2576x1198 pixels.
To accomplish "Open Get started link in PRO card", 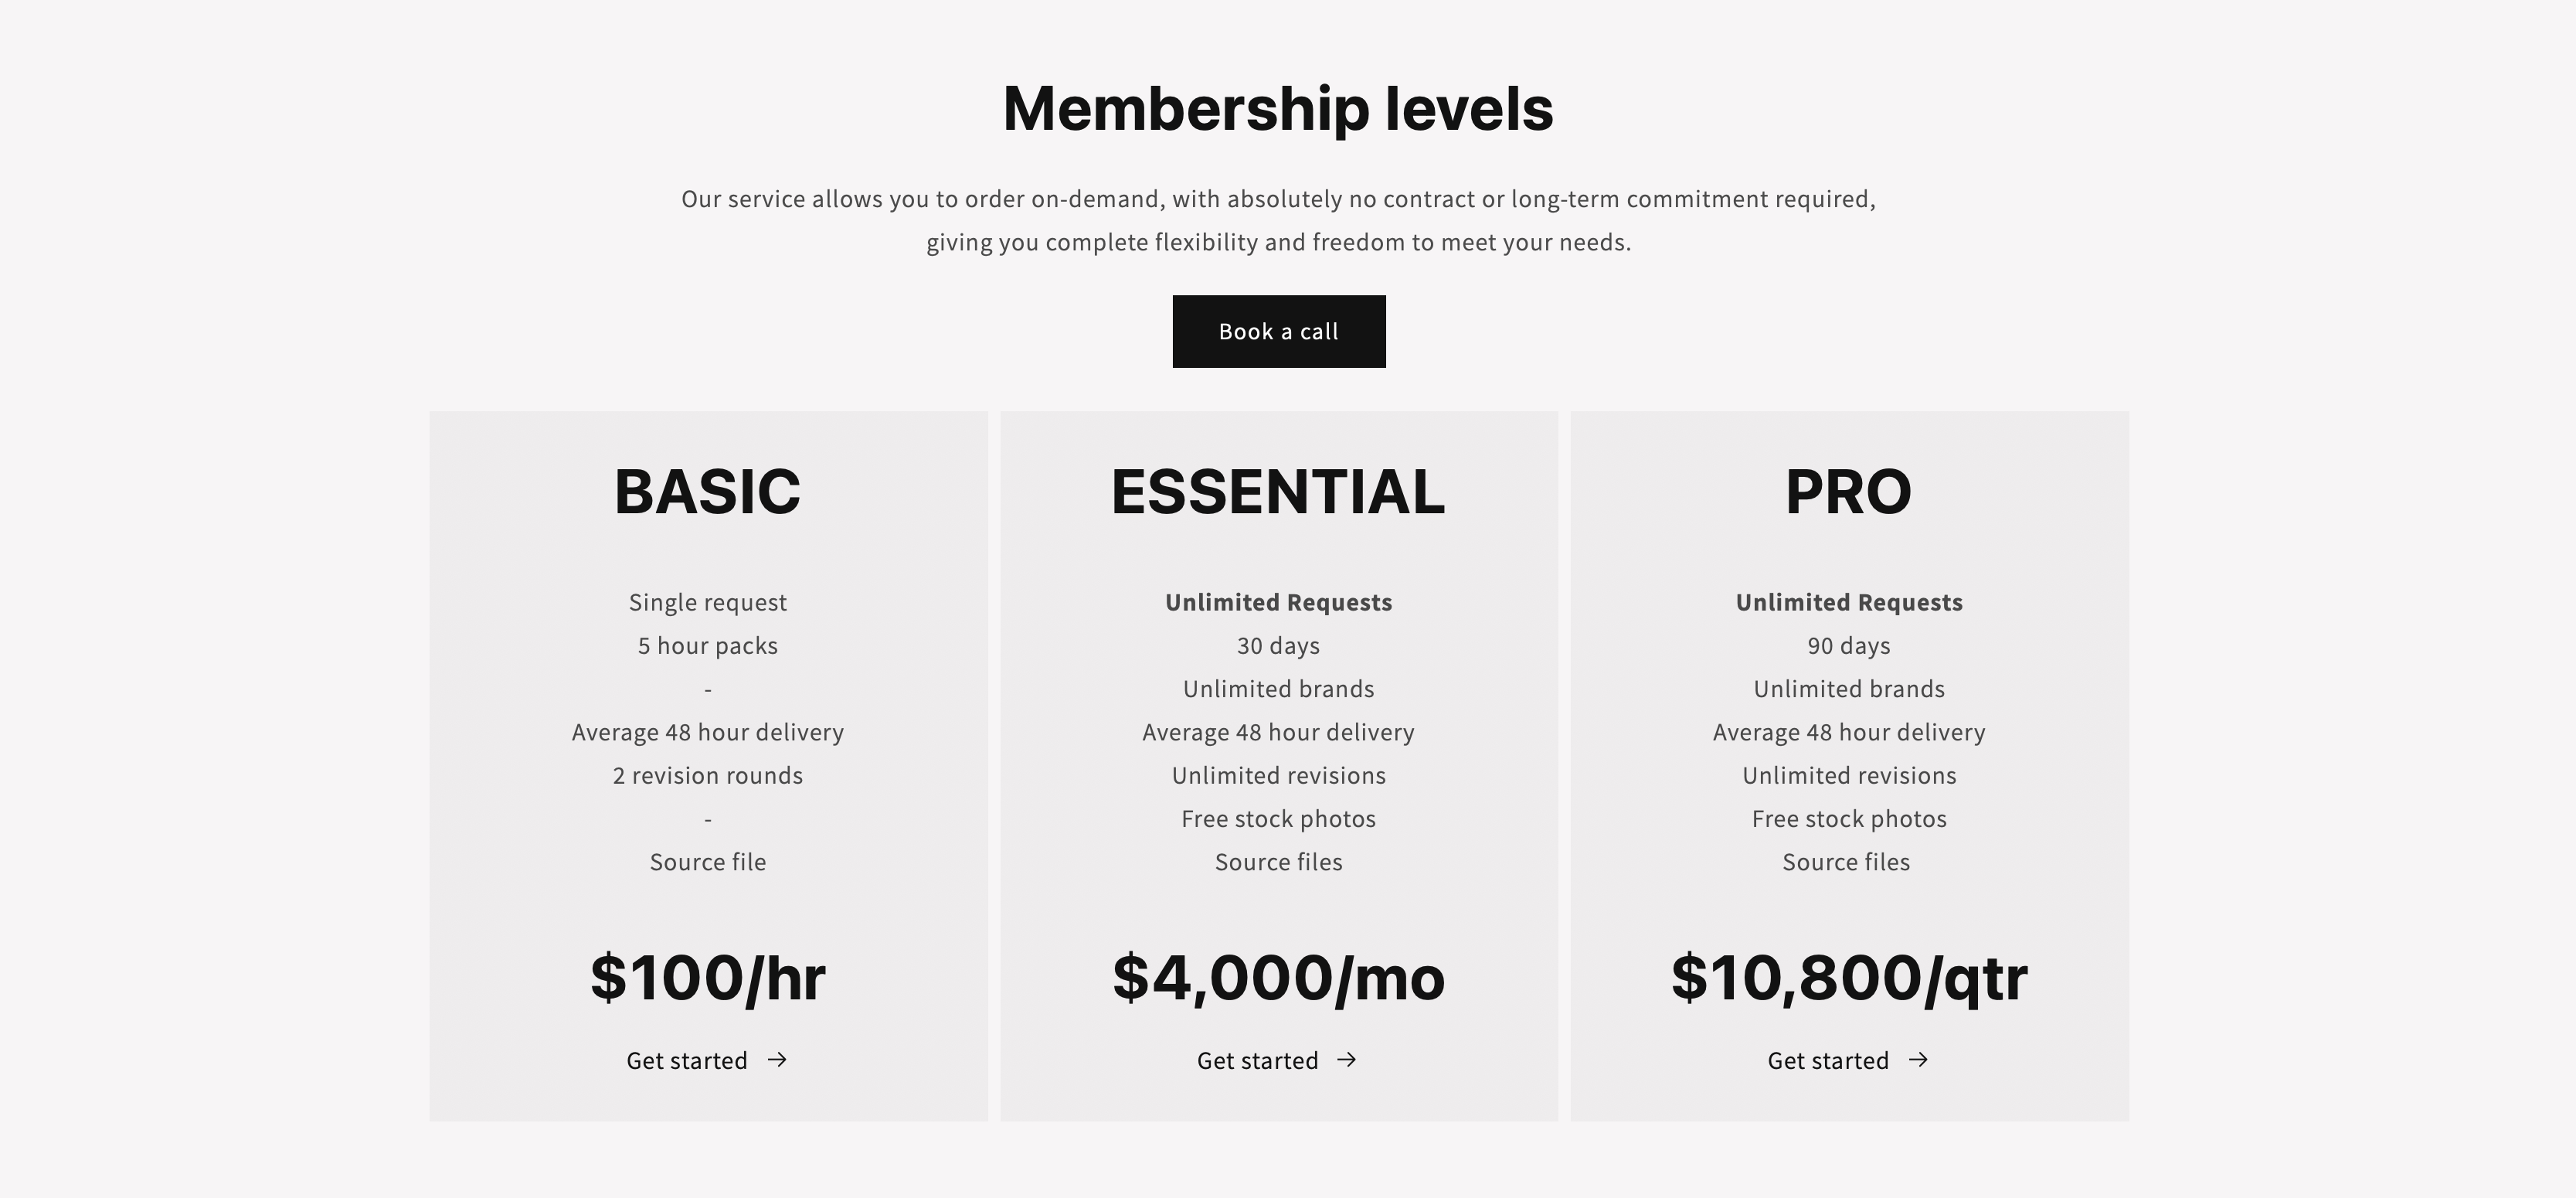I will (x=1848, y=1060).
